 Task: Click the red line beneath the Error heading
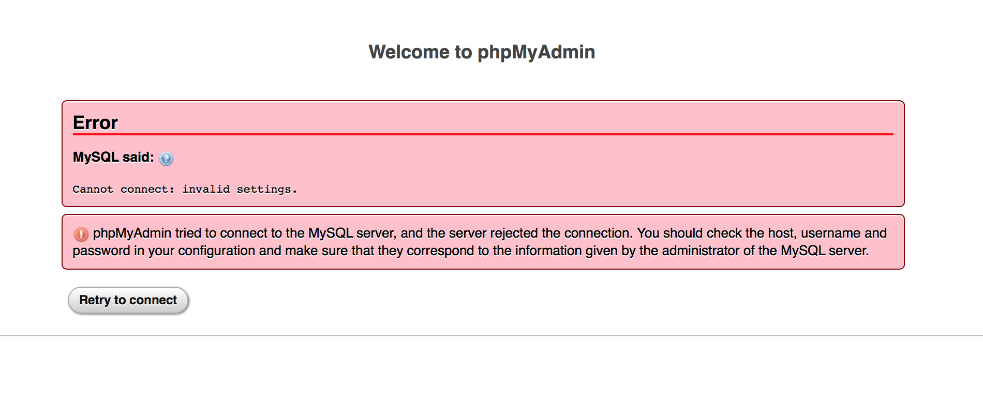(483, 134)
